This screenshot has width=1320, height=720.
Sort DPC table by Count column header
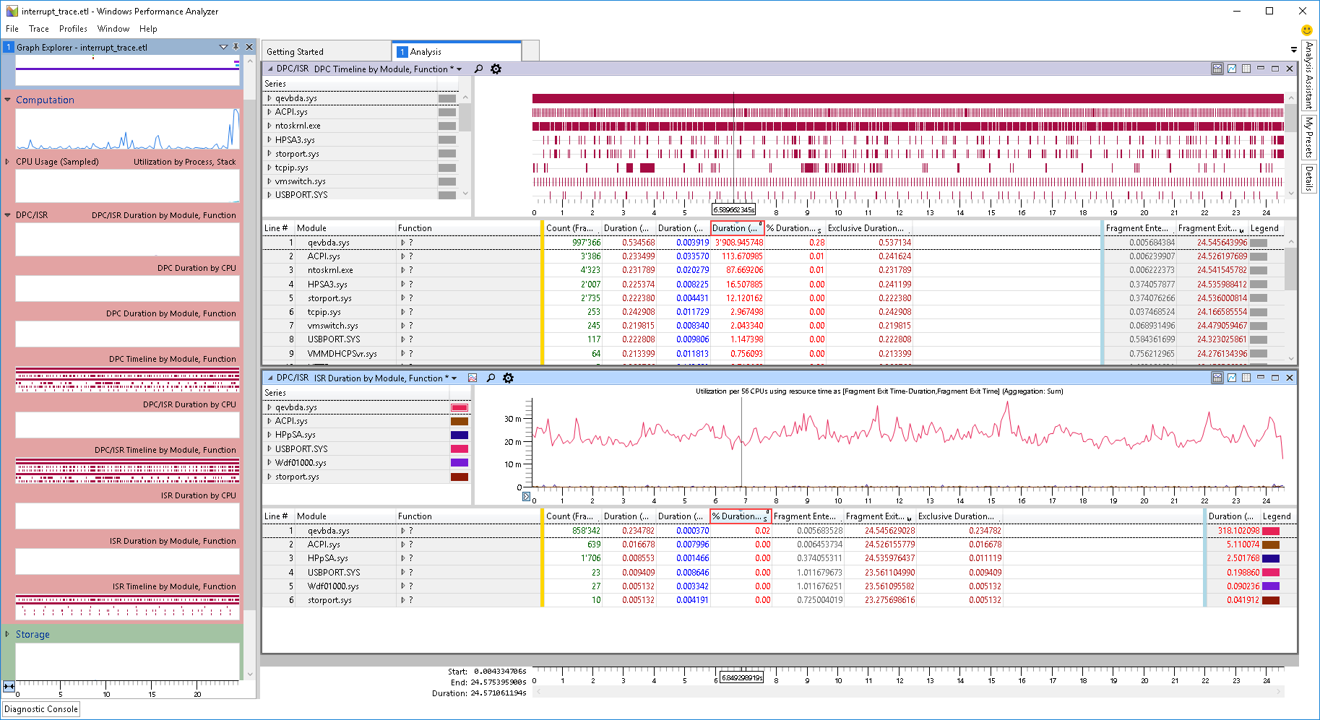tap(572, 228)
